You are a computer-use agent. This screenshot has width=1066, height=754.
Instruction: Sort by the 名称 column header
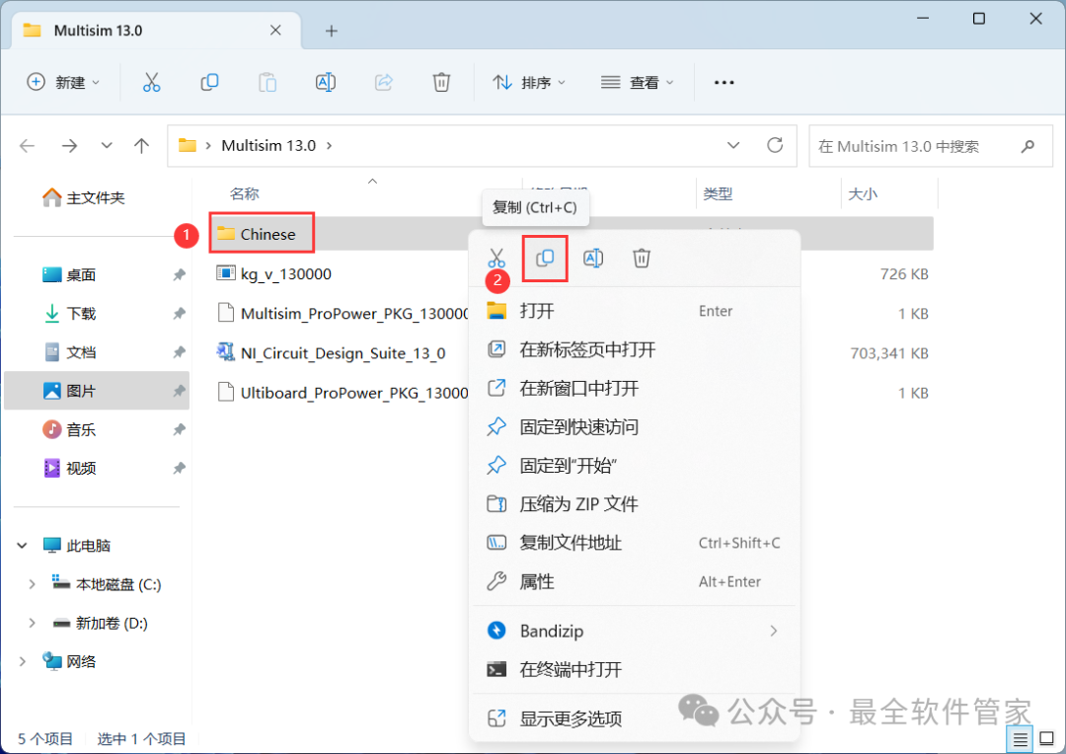tap(244, 193)
